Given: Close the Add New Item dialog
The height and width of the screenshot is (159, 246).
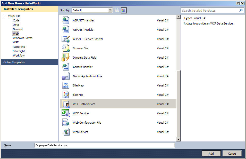Looking at the screenshot, I should click(242, 3).
